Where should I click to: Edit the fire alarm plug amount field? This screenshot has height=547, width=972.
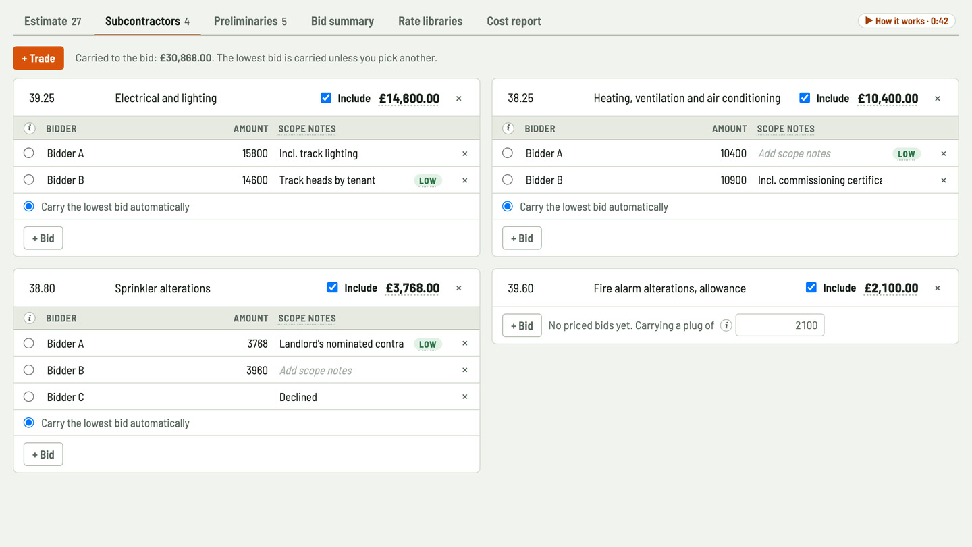(780, 325)
